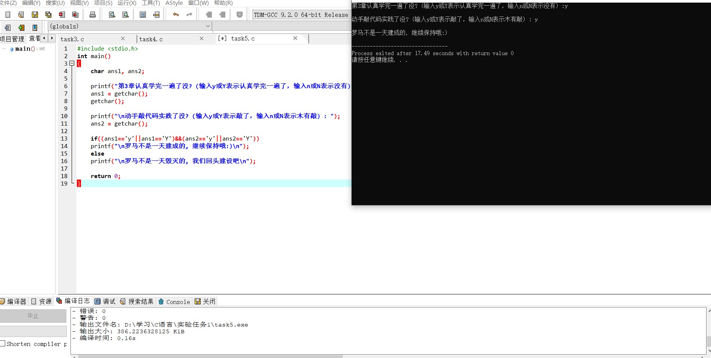Close the task4.c tab with its X
This screenshot has width=711, height=358.
[x=201, y=39]
